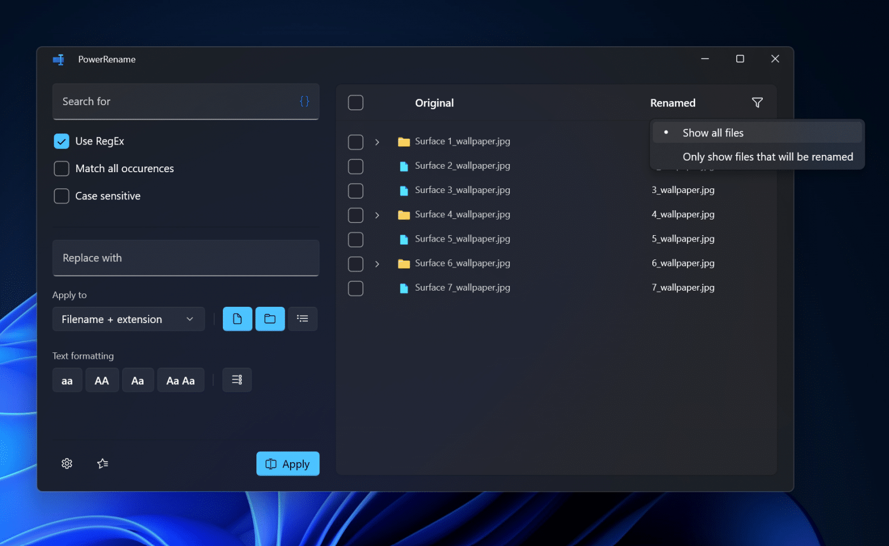Enable Match all occurences checkbox

[x=61, y=169]
